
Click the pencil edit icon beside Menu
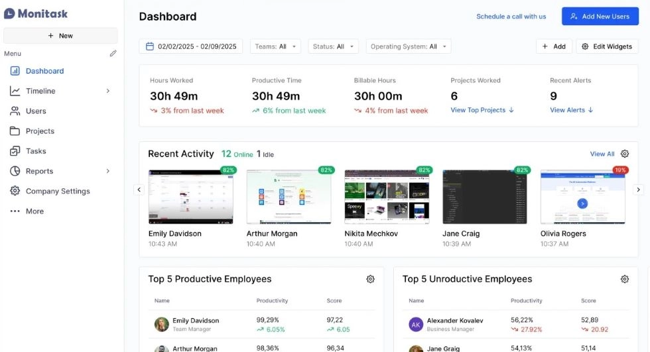point(113,54)
